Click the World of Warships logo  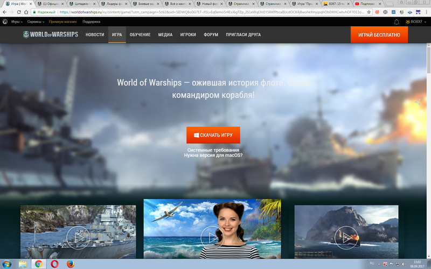pyautogui.click(x=51, y=34)
